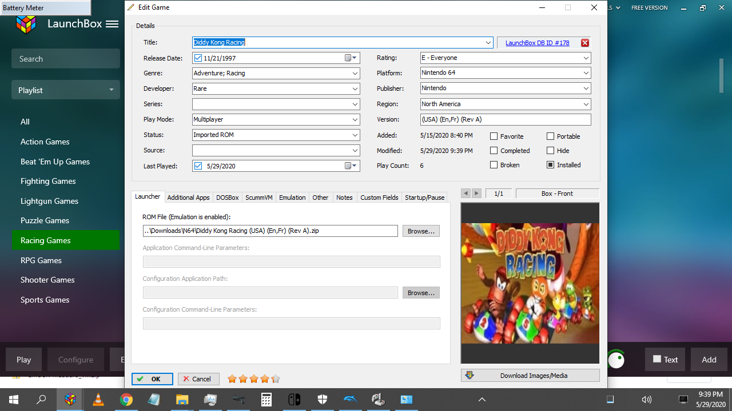Click the first rating star
The width and height of the screenshot is (732, 411).
232,379
